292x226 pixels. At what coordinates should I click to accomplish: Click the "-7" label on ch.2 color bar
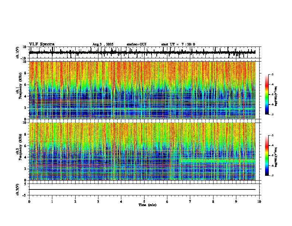pyautogui.click(x=272, y=175)
